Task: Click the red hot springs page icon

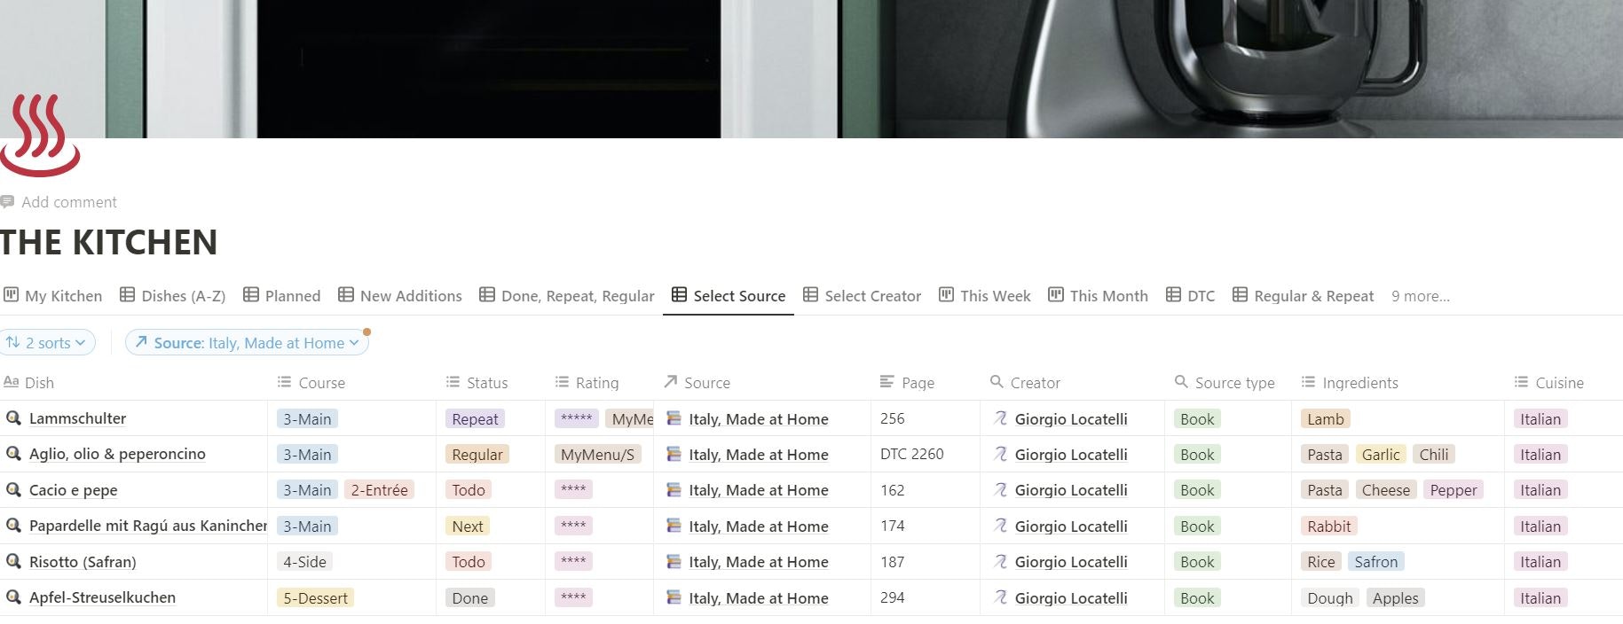Action: (40, 135)
